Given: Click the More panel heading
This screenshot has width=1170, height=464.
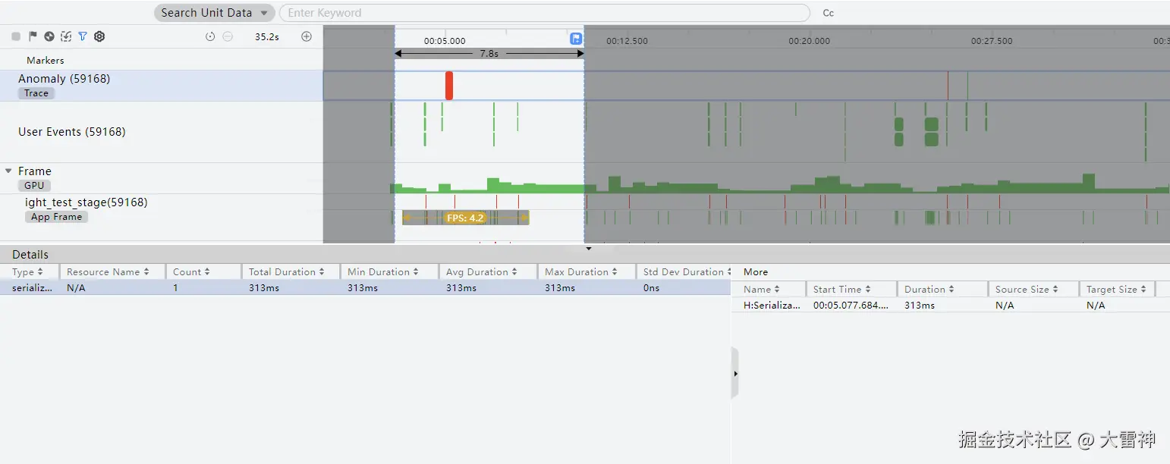Looking at the screenshot, I should click(756, 271).
